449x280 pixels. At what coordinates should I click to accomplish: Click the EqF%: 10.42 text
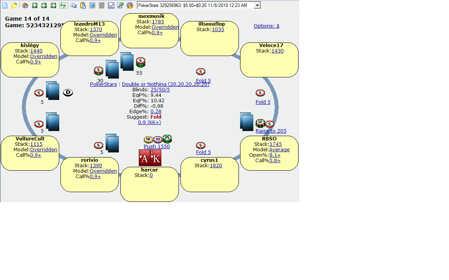148,101
